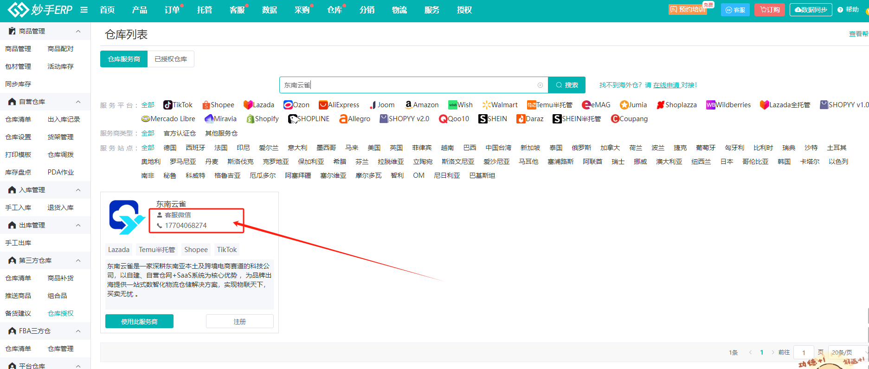Screen dimensions: 869x369
Task: Click the 注册 button on provider card
Action: coord(240,321)
